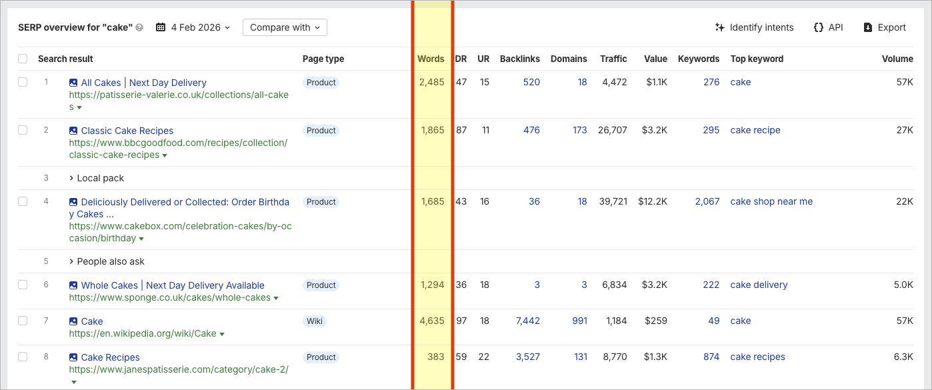Click image icon beside Cake Recipes result
This screenshot has width=932, height=390.
[x=73, y=357]
